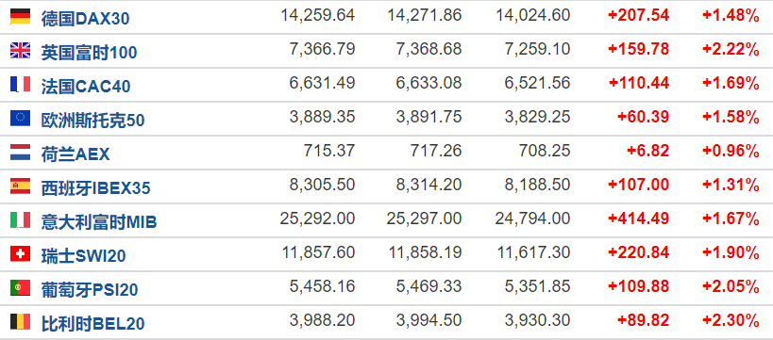Image resolution: width=773 pixels, height=340 pixels.
Task: Click the European Union flag icon
Action: click(20, 118)
